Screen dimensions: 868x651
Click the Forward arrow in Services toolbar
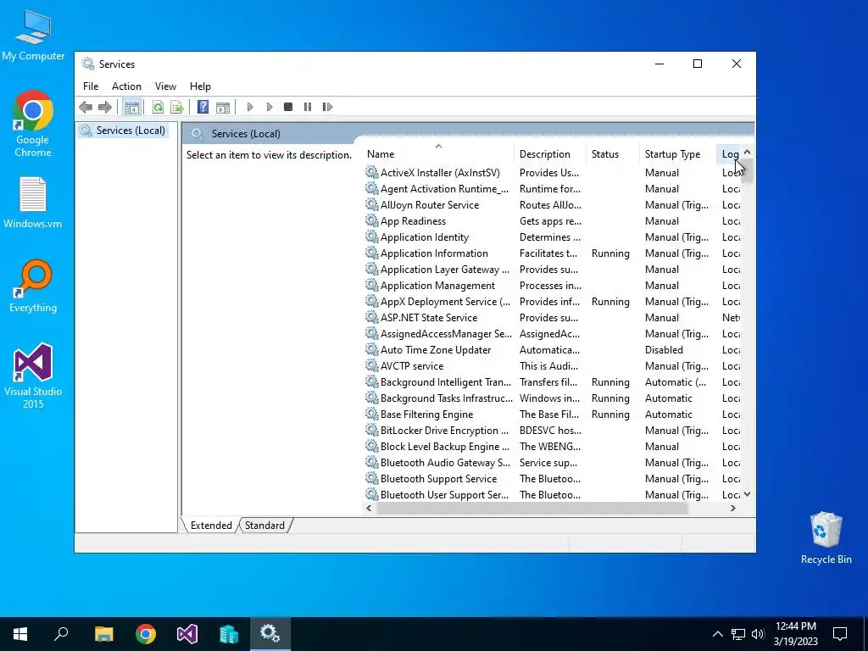[104, 107]
